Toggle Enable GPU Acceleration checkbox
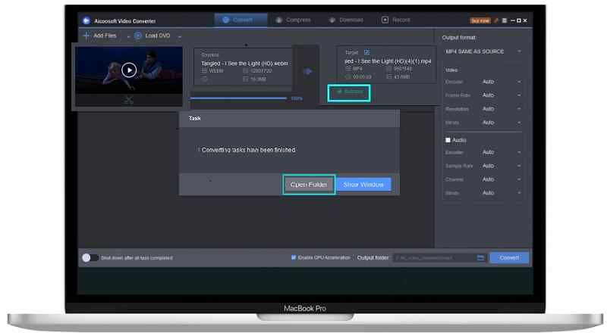 pyautogui.click(x=294, y=257)
